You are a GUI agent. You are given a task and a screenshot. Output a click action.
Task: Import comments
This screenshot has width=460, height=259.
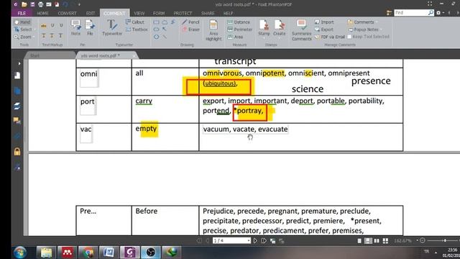(x=324, y=22)
